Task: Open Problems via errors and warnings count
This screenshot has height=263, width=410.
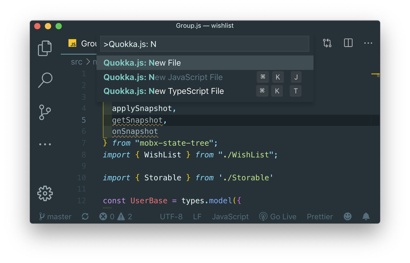Action: coord(116,217)
